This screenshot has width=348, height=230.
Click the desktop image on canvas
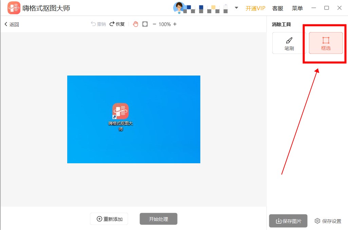134,119
